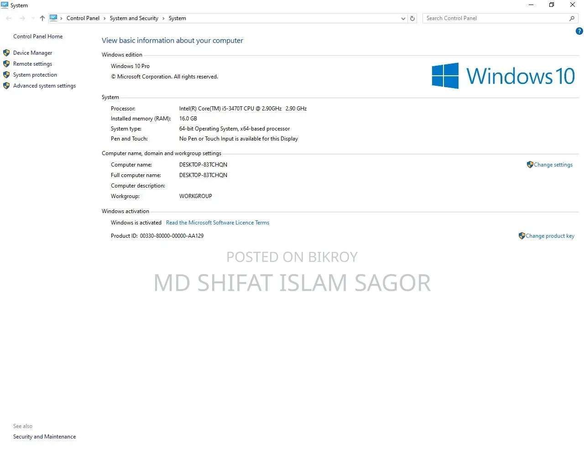The height and width of the screenshot is (449, 584).
Task: Open Advanced system settings
Action: click(x=45, y=86)
